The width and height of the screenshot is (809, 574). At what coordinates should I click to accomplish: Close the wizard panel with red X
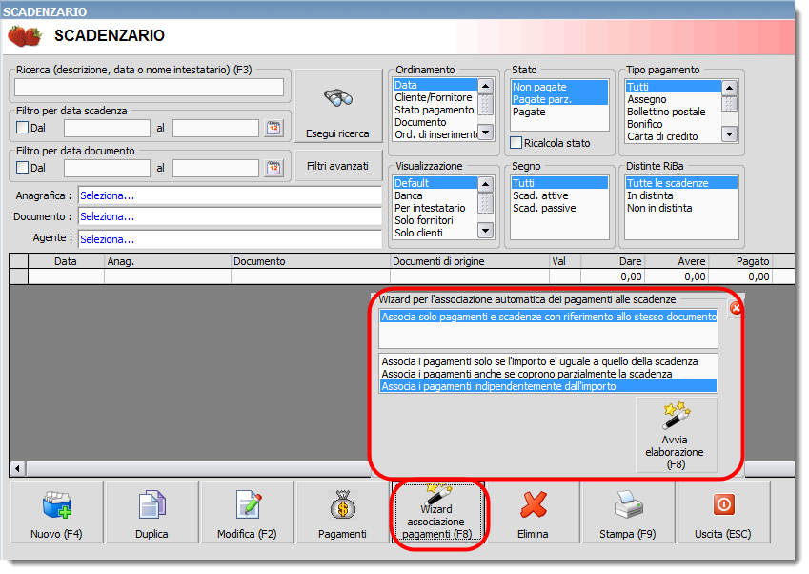click(x=736, y=309)
